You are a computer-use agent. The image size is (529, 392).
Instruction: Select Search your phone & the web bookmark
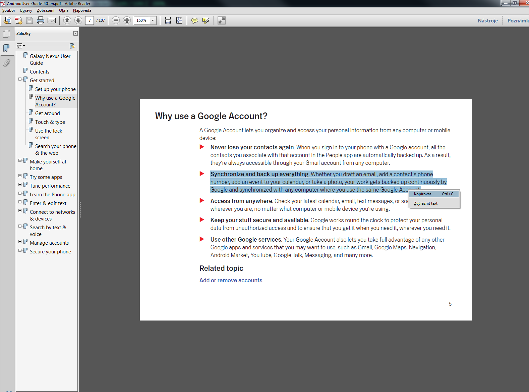pos(56,150)
